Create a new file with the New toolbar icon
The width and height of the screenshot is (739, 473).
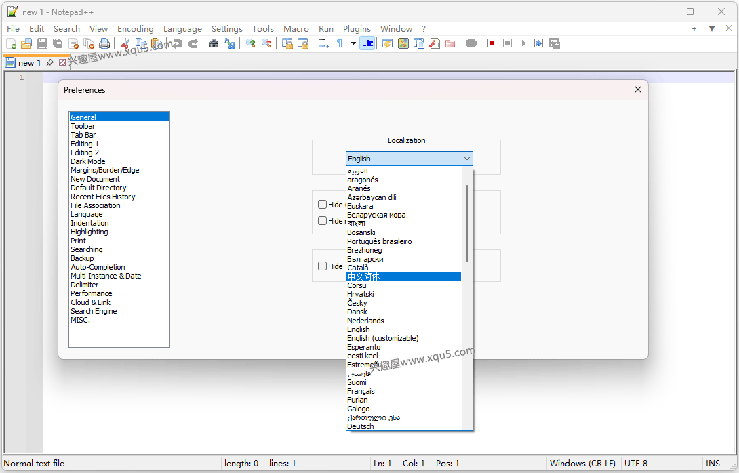(x=12, y=44)
